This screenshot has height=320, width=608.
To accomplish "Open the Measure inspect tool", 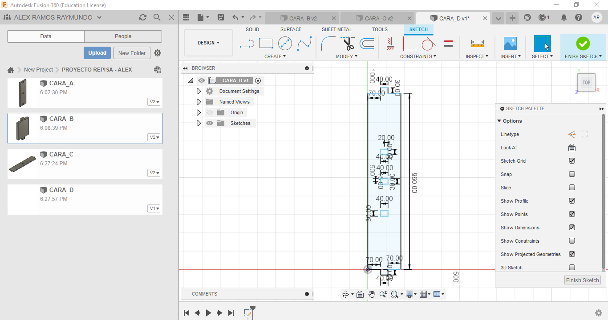I will (x=477, y=44).
